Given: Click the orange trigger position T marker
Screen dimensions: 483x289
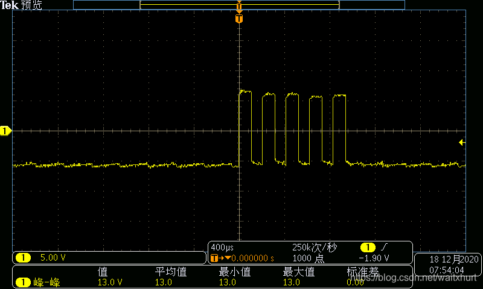Looking at the screenshot, I should [x=239, y=19].
